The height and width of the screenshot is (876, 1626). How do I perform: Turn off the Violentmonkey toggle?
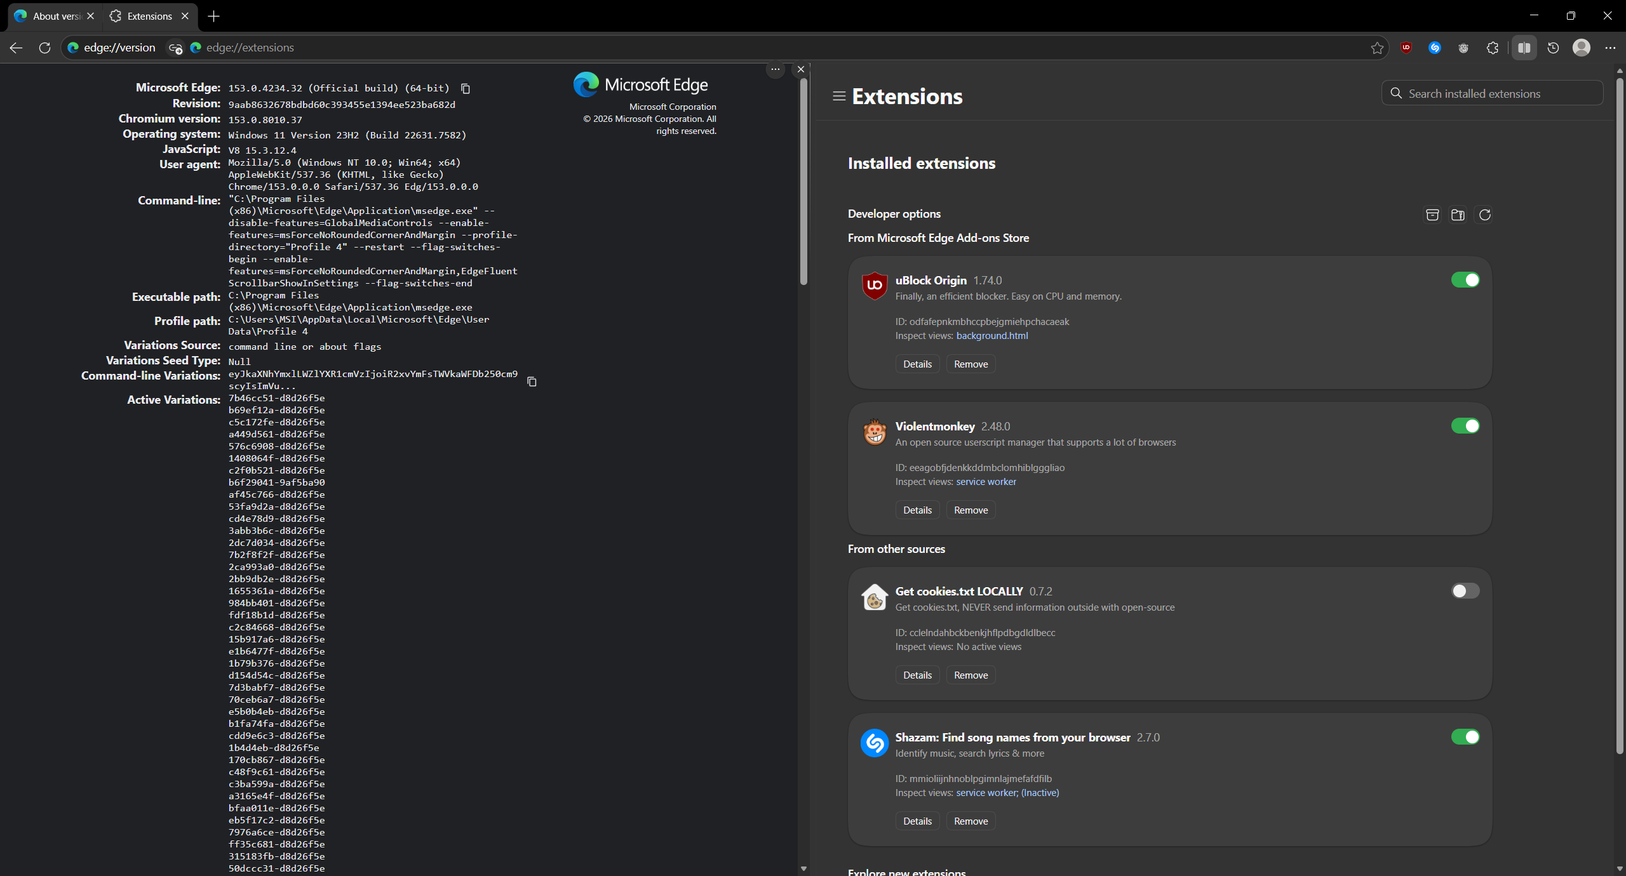coord(1465,426)
